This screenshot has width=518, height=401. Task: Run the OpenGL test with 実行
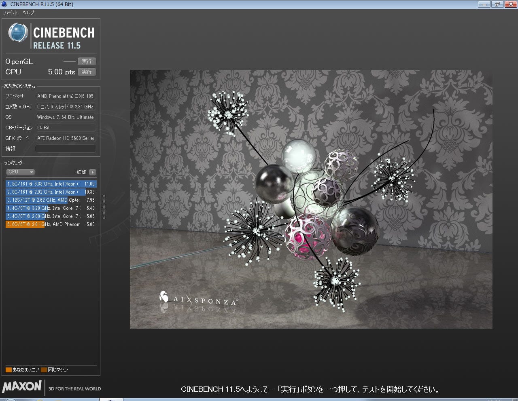point(87,61)
